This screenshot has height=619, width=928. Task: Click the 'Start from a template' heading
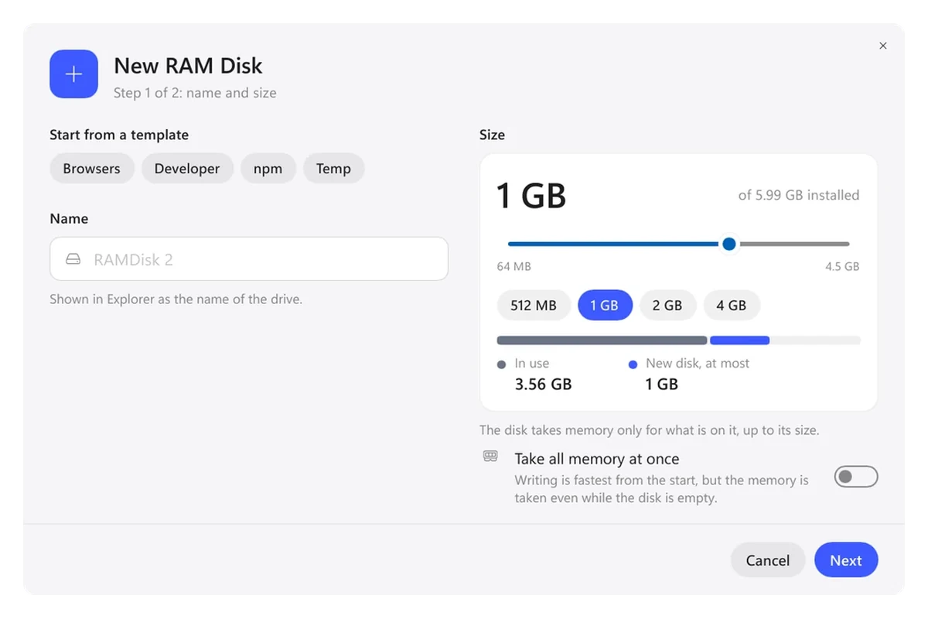click(119, 135)
